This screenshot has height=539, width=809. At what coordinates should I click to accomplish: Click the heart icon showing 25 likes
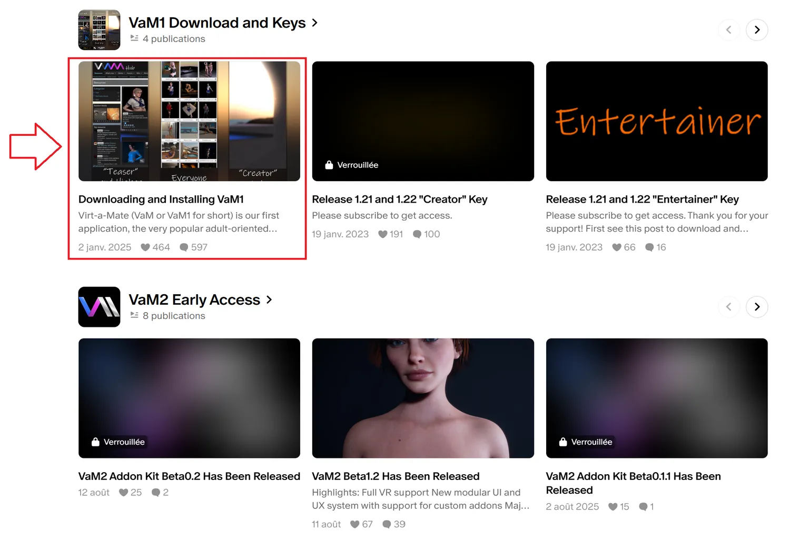[124, 493]
